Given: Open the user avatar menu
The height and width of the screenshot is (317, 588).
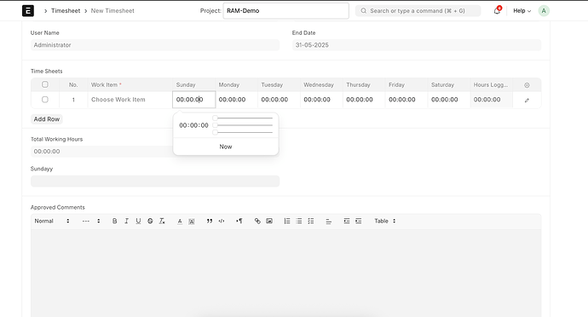Looking at the screenshot, I should [544, 10].
